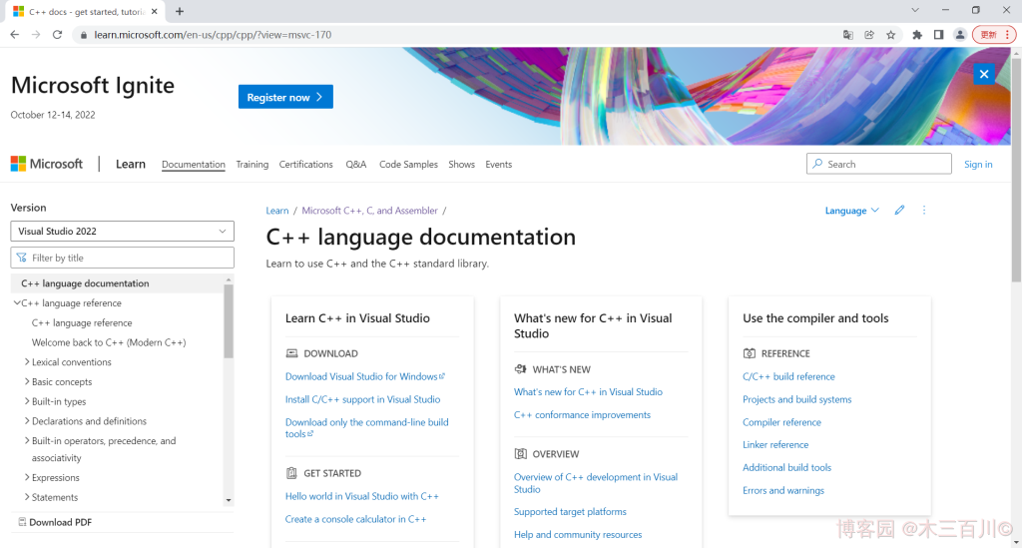Open the Certifications nav item
Screen dimensions: 1022x548
pos(305,165)
